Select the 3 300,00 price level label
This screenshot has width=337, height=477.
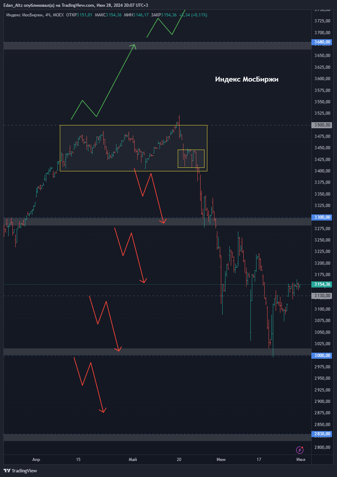pyautogui.click(x=322, y=217)
